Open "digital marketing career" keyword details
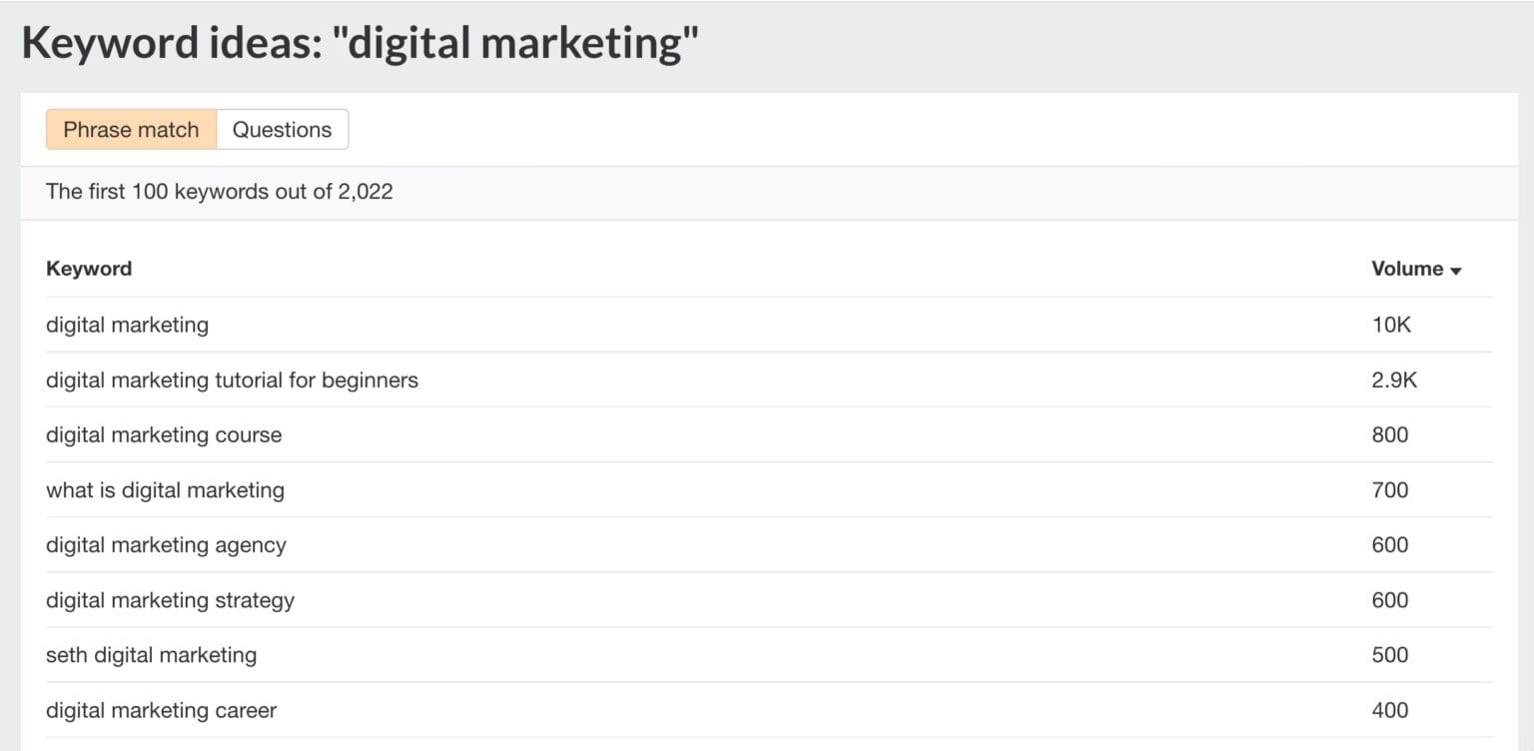 [x=160, y=709]
